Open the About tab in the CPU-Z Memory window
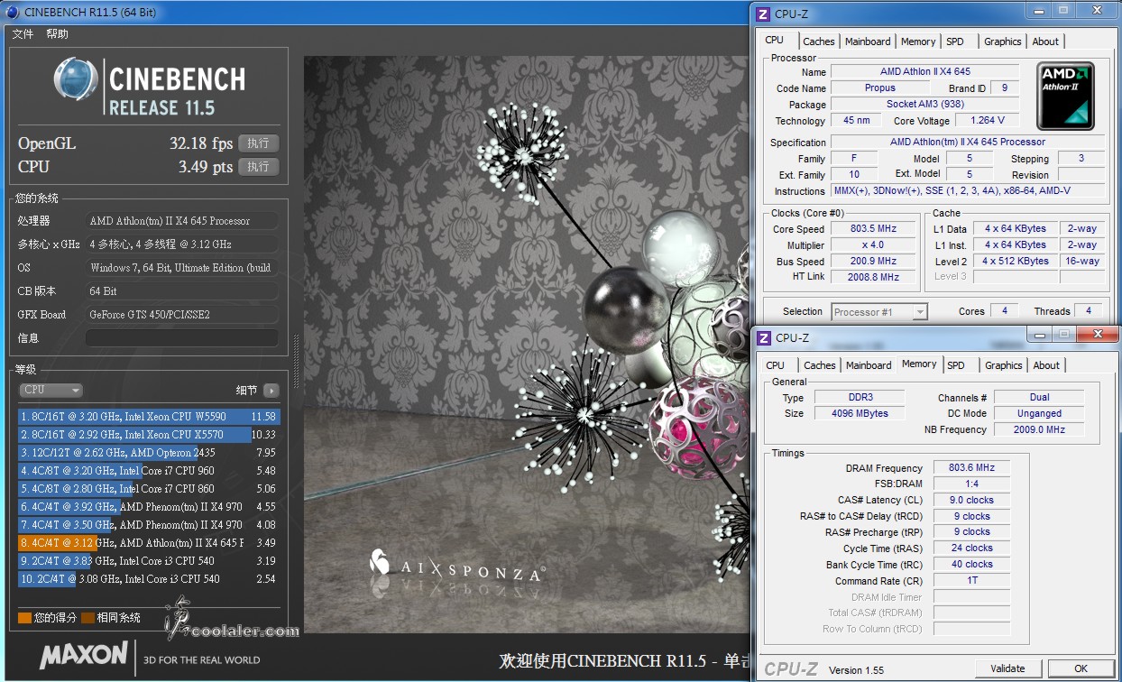The image size is (1122, 682). click(x=1047, y=365)
